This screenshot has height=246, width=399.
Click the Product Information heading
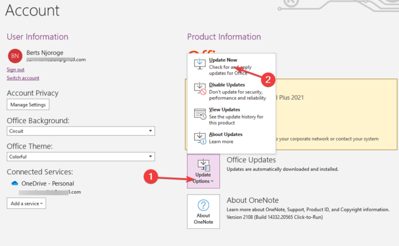(x=224, y=37)
